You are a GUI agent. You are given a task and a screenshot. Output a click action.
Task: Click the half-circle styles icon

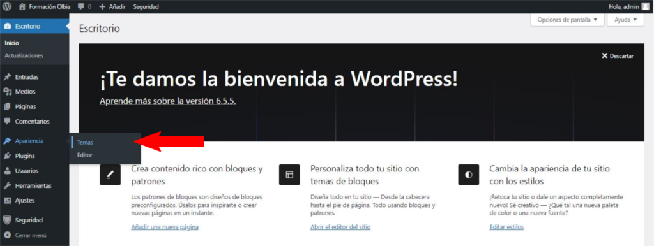[x=468, y=175]
